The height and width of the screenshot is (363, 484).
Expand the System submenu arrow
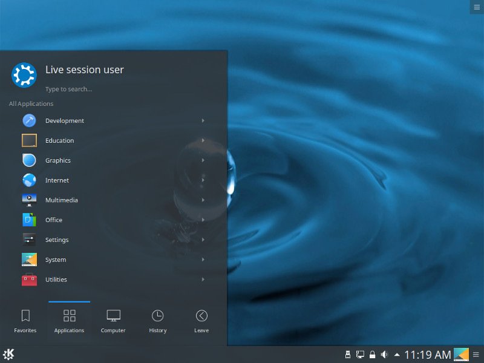(x=203, y=260)
